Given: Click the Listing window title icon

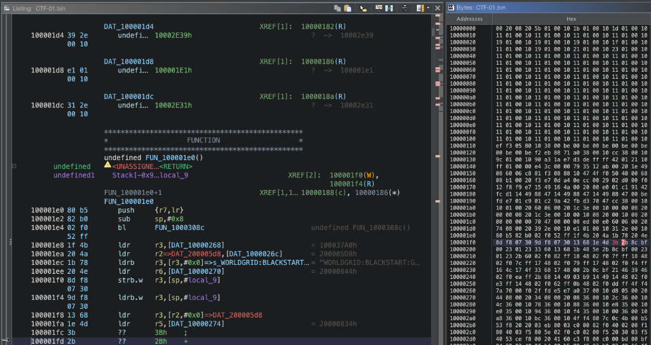Looking at the screenshot, I should [x=7, y=8].
